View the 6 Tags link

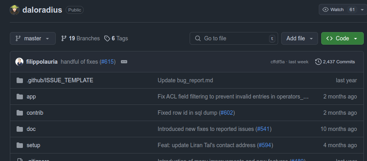(x=116, y=38)
